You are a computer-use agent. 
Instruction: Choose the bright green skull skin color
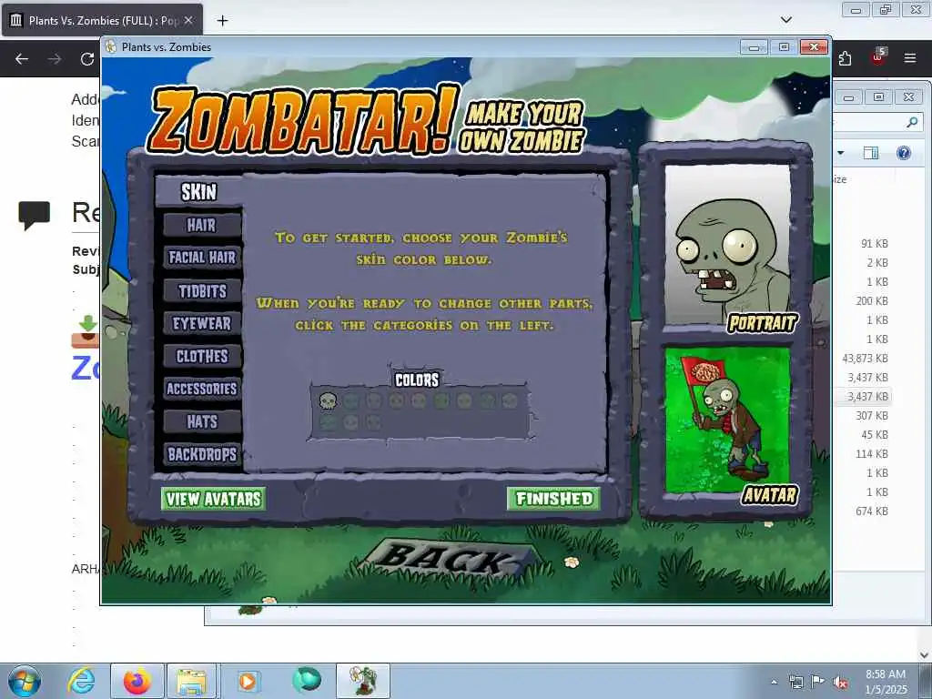point(441,401)
